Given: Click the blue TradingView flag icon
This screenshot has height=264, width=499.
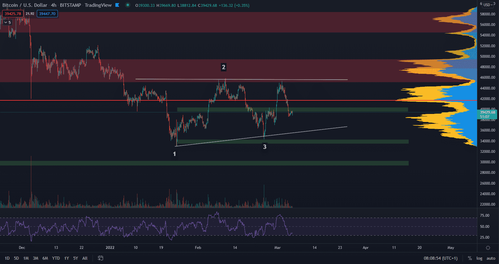Looking at the screenshot, I should coord(117,5).
